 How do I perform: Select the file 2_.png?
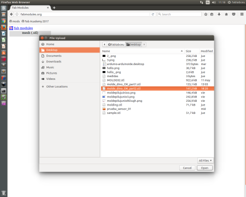tap(157, 56)
